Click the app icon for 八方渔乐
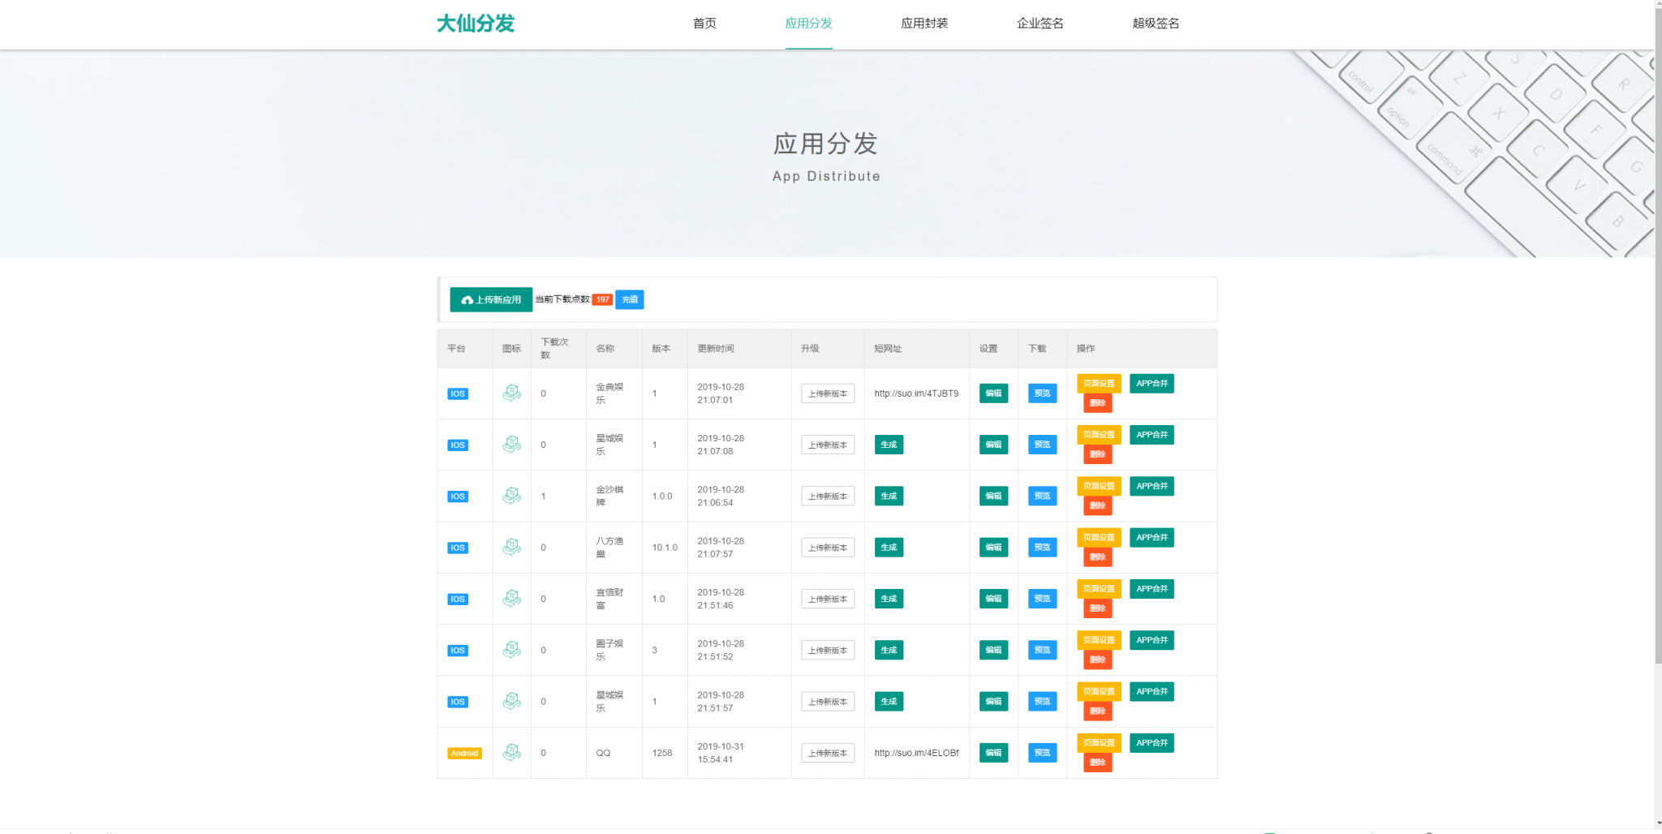 pos(511,548)
